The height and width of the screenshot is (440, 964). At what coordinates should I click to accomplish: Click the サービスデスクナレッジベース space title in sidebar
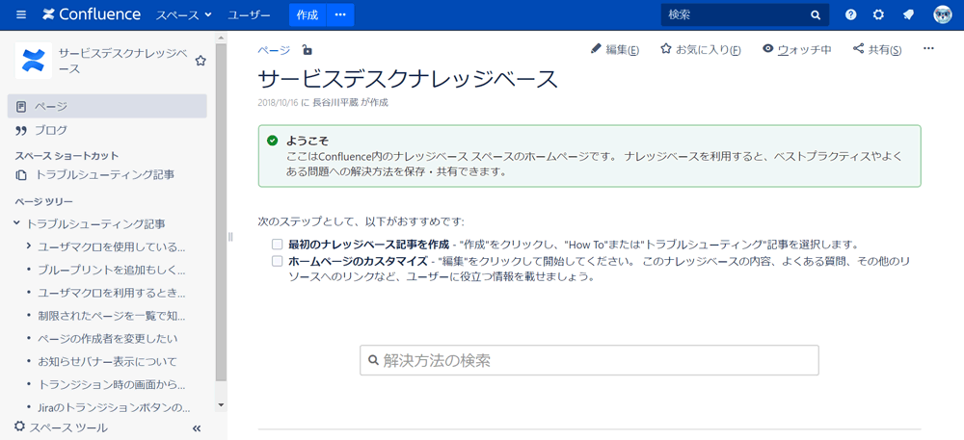pos(123,61)
